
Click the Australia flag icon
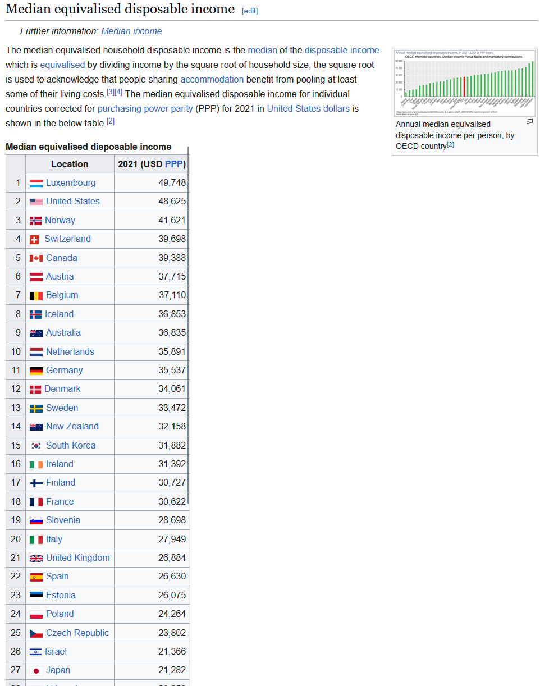[36, 333]
